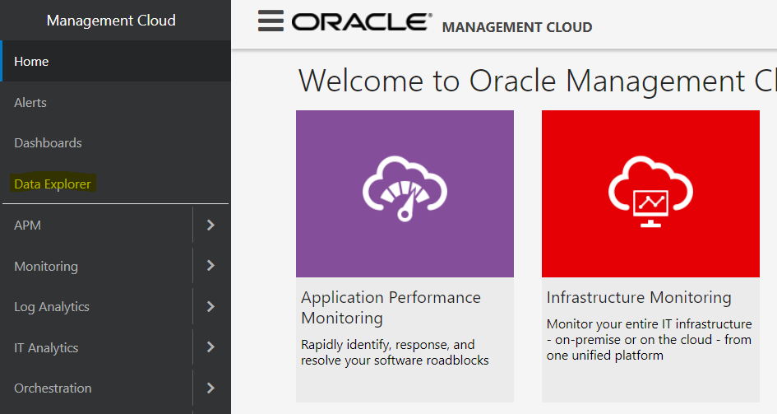Select the Orchestration menu label
The width and height of the screenshot is (777, 414).
(x=53, y=388)
